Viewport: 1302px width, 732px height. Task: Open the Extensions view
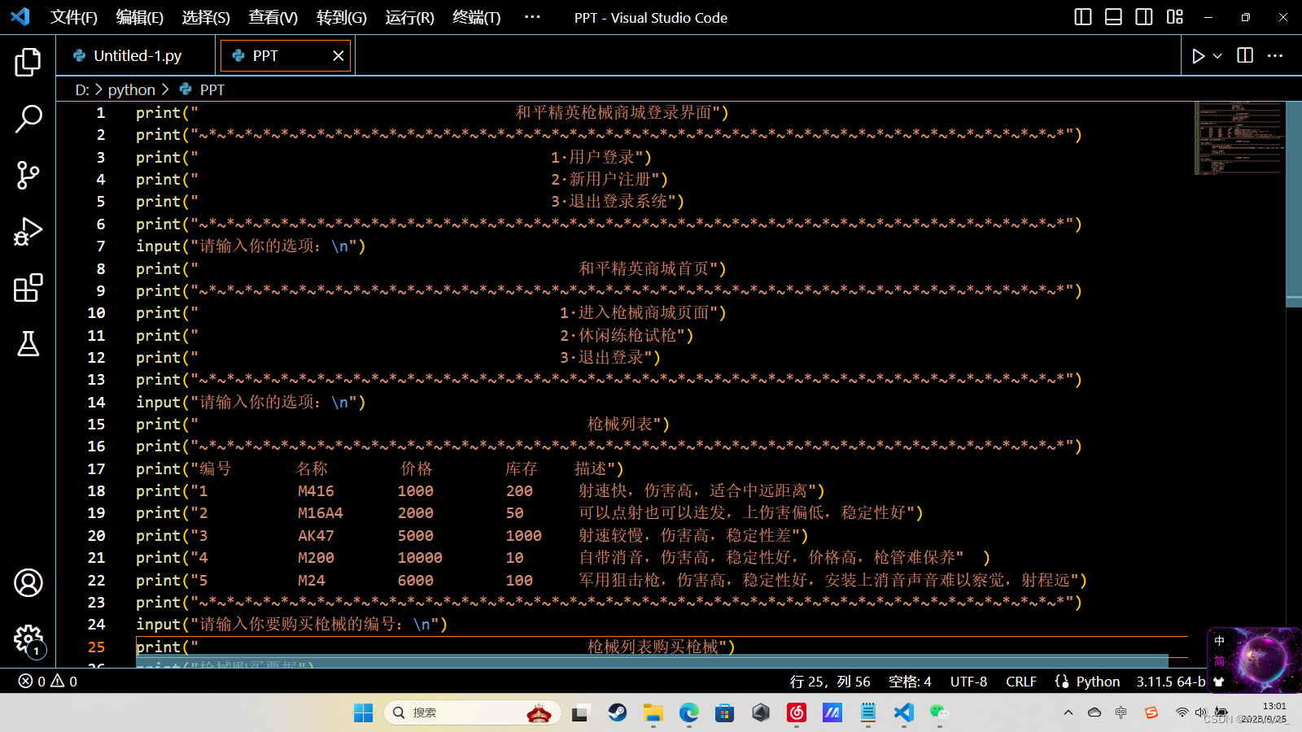28,288
